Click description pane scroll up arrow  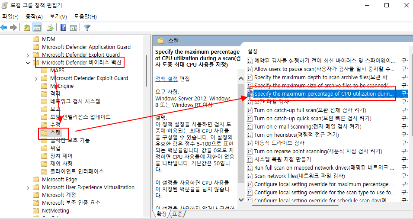tap(241, 78)
